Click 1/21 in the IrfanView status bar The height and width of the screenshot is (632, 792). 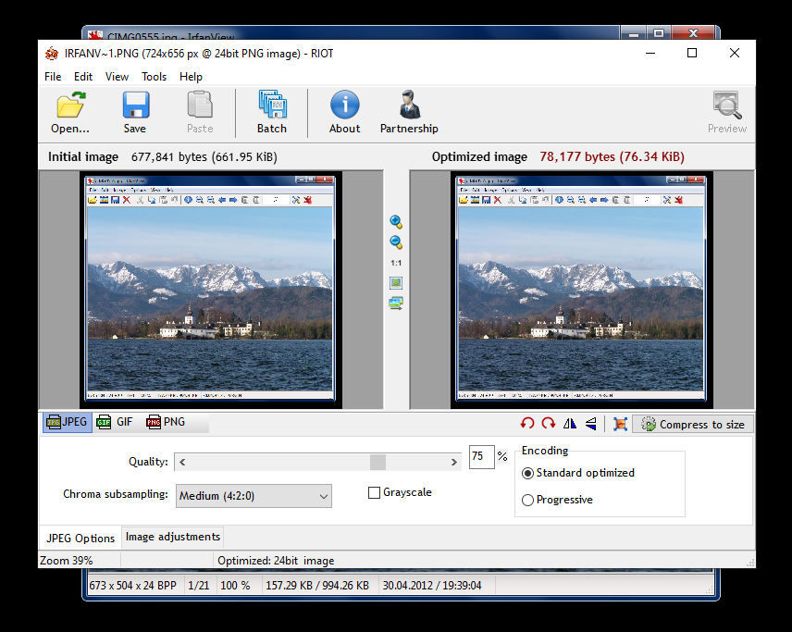[199, 586]
